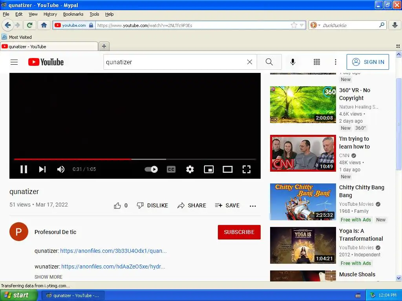Open the browser File menu
This screenshot has height=301, width=402.
[x=6, y=14]
